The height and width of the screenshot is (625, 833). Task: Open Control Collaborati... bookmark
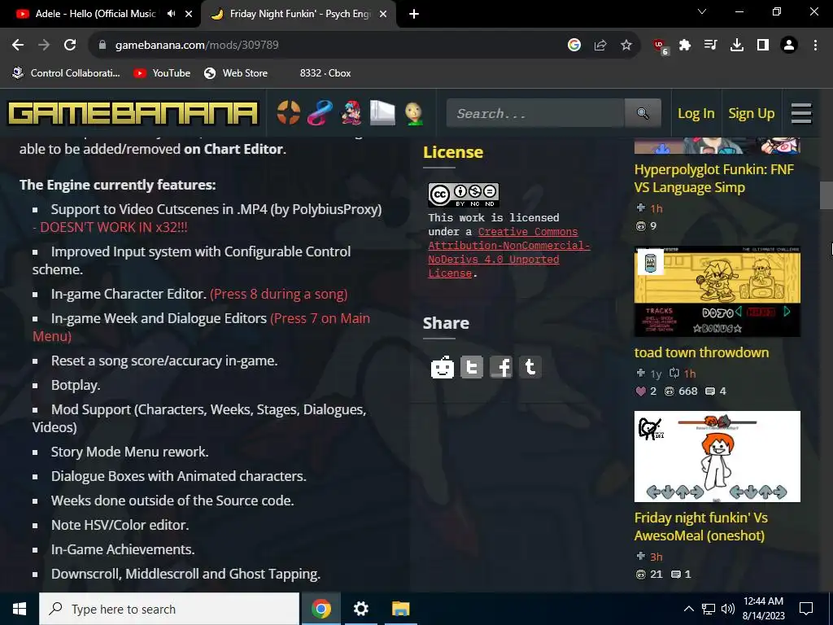[66, 73]
